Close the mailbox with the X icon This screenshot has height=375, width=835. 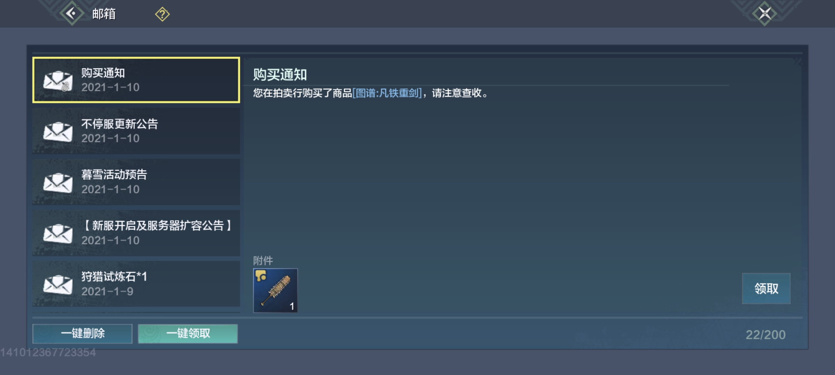[764, 14]
